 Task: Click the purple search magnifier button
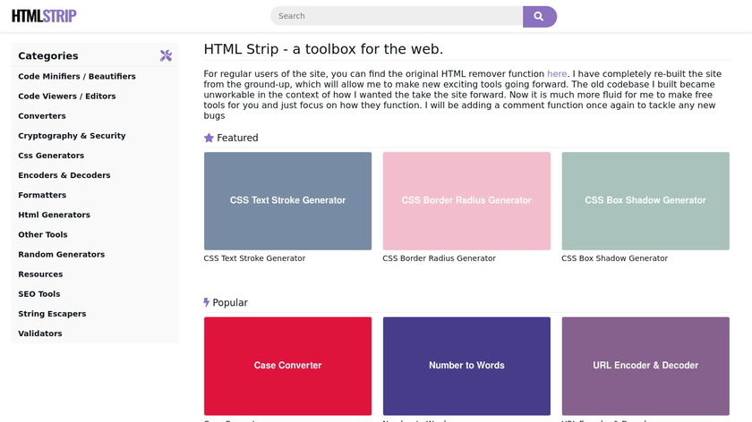coord(539,16)
